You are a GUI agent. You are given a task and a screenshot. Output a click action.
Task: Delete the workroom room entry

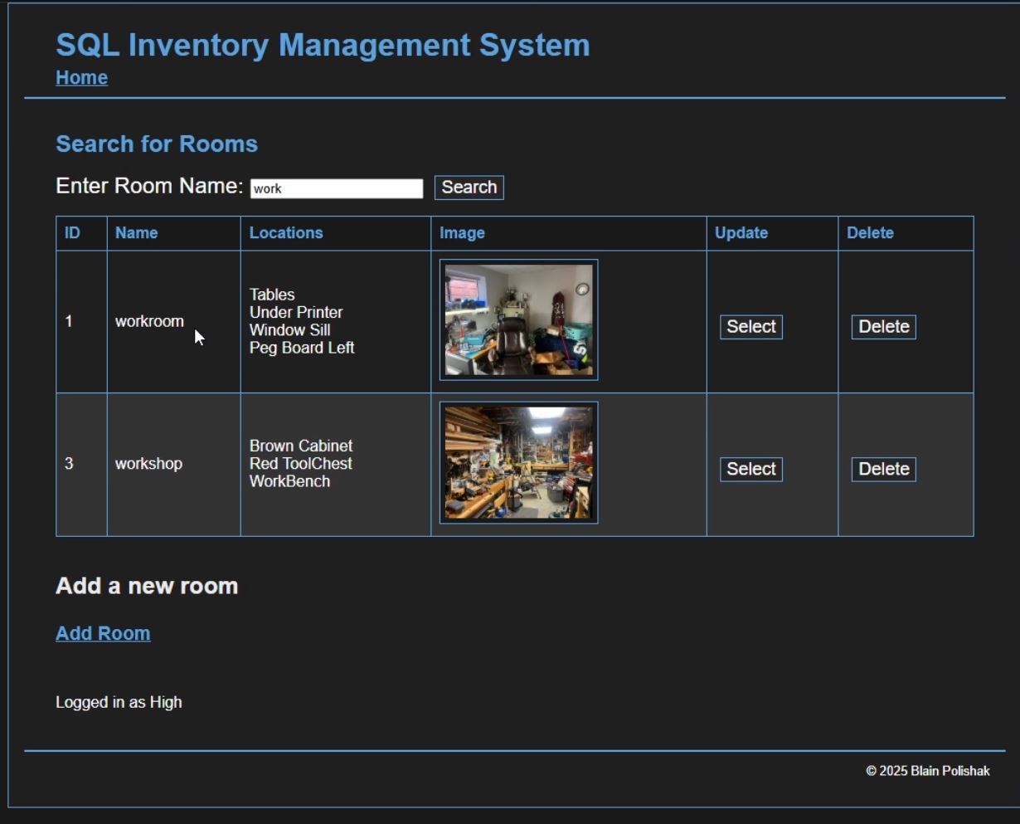pyautogui.click(x=883, y=327)
